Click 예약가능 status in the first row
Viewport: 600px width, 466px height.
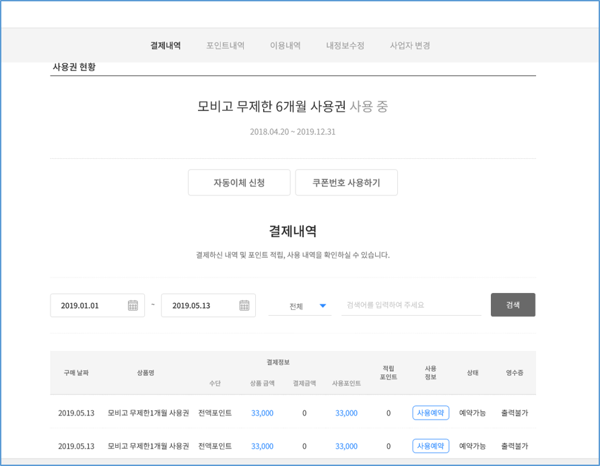[473, 413]
